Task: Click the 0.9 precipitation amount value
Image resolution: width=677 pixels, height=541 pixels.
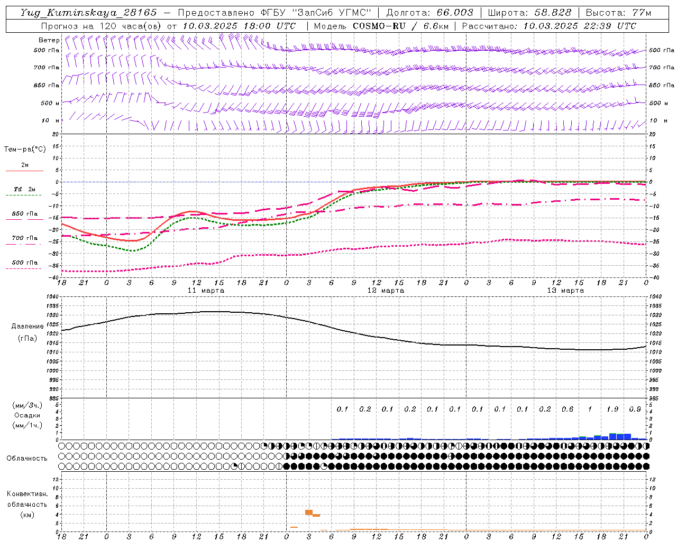Action: [x=635, y=409]
